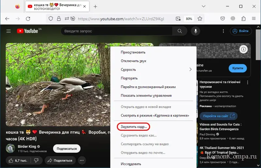Click the Pocket save icon in toolbar
261x168 pixels.
(223, 19)
